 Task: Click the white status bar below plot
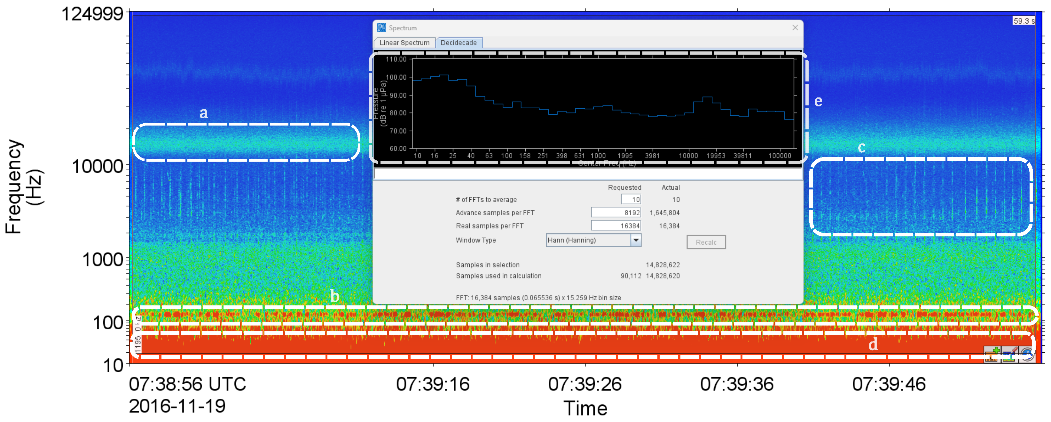[x=588, y=174]
